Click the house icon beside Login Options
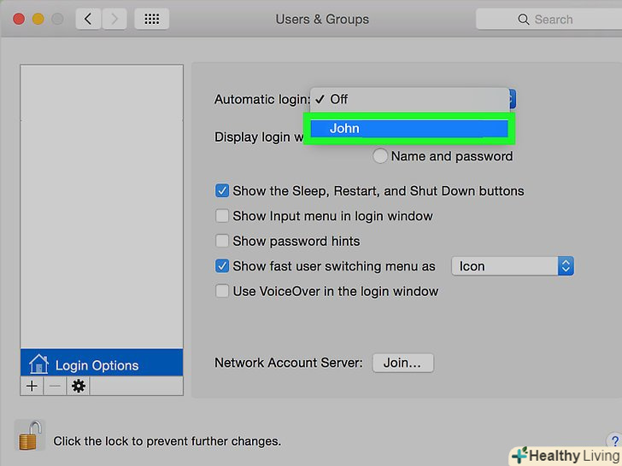 pyautogui.click(x=38, y=364)
